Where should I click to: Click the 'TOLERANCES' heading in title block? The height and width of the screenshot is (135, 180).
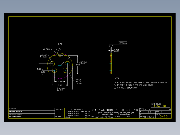pos(77,110)
